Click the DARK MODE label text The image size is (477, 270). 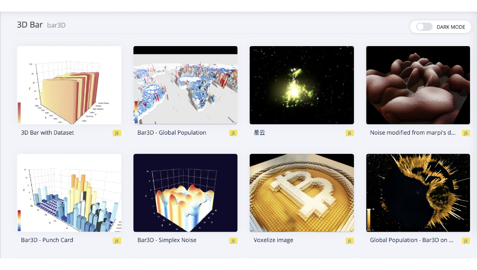tap(451, 27)
